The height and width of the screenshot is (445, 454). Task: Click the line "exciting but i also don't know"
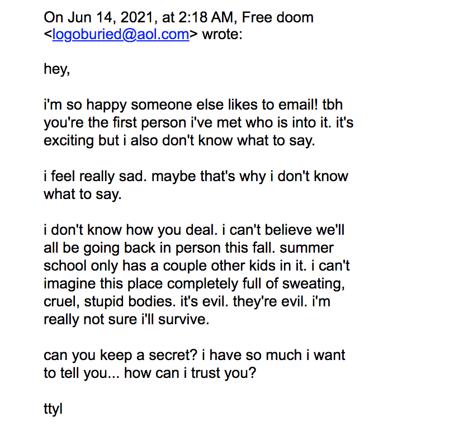tap(179, 141)
